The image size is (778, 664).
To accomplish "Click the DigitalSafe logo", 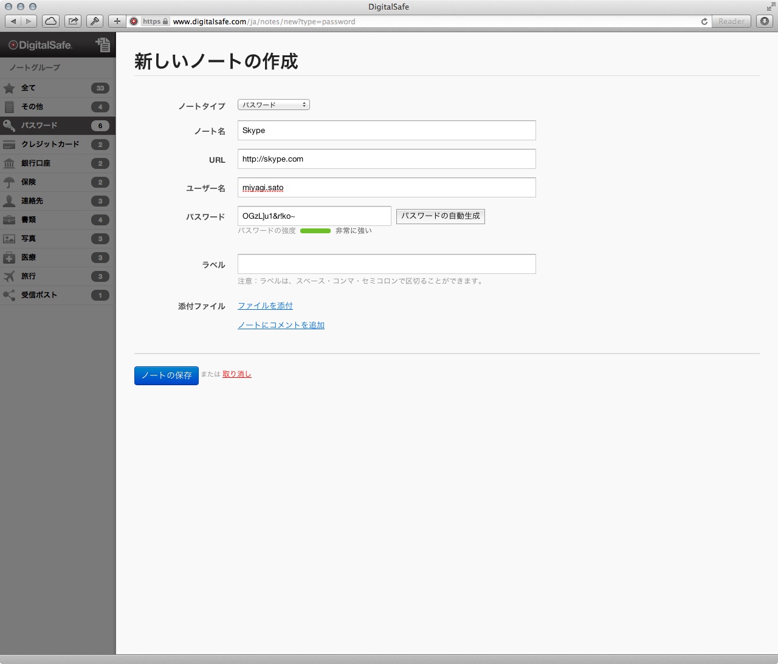I will click(x=40, y=45).
